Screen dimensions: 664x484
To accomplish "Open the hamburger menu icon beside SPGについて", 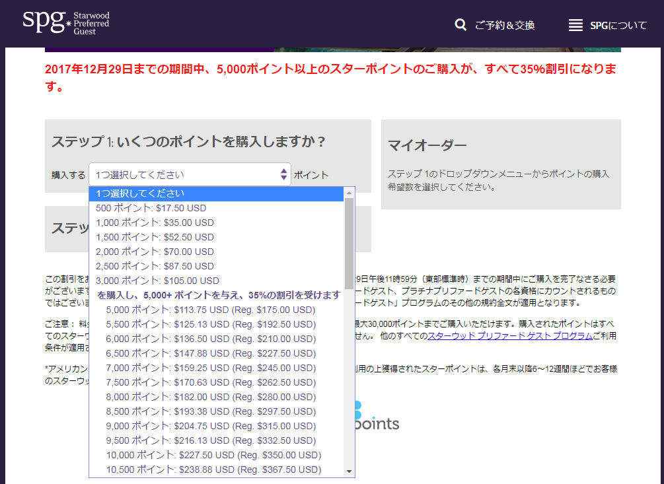I will point(575,25).
